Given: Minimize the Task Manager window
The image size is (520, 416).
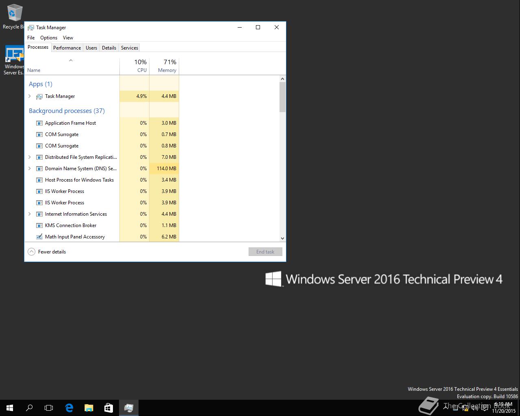Looking at the screenshot, I should tap(240, 27).
